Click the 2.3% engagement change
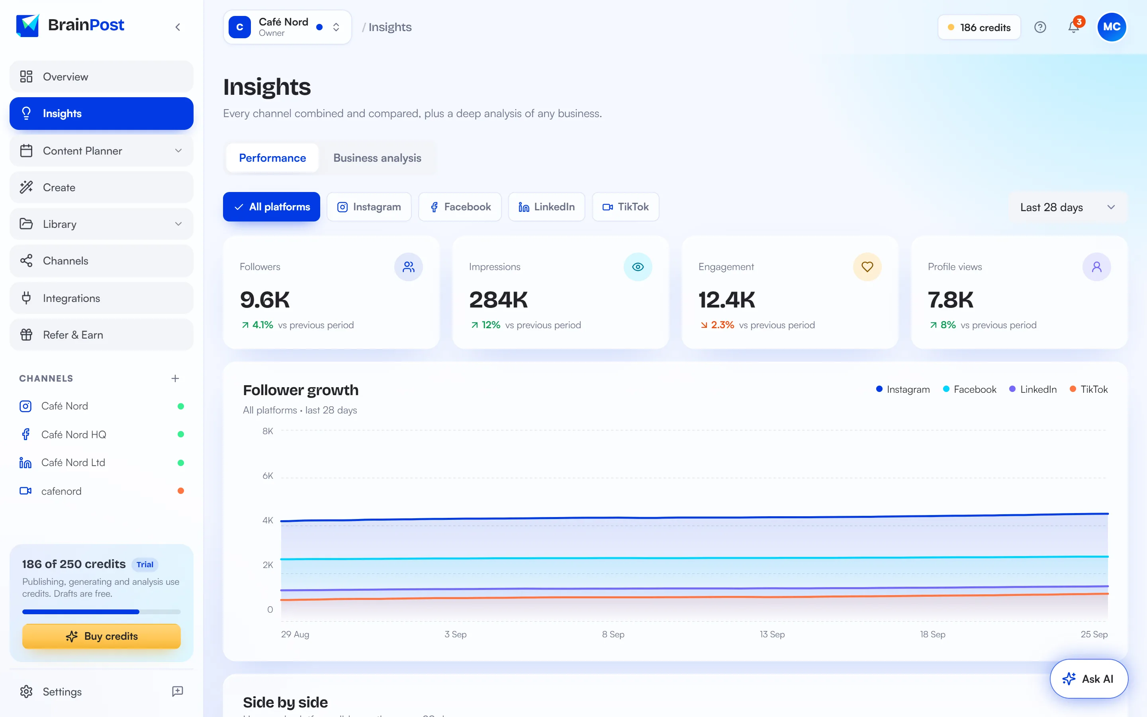Image resolution: width=1147 pixels, height=717 pixels. point(717,325)
